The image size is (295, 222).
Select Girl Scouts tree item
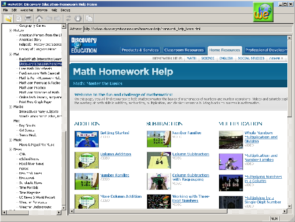pos(27,130)
